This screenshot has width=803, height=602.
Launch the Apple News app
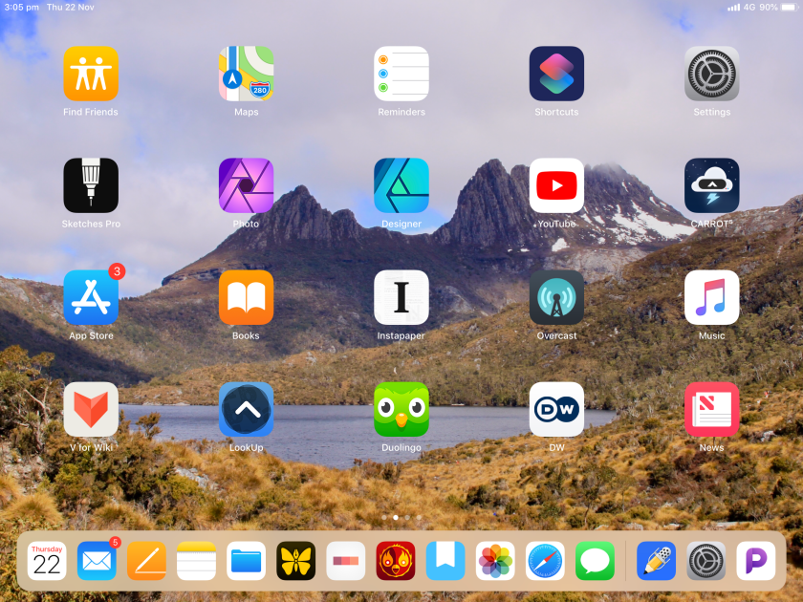pyautogui.click(x=712, y=410)
